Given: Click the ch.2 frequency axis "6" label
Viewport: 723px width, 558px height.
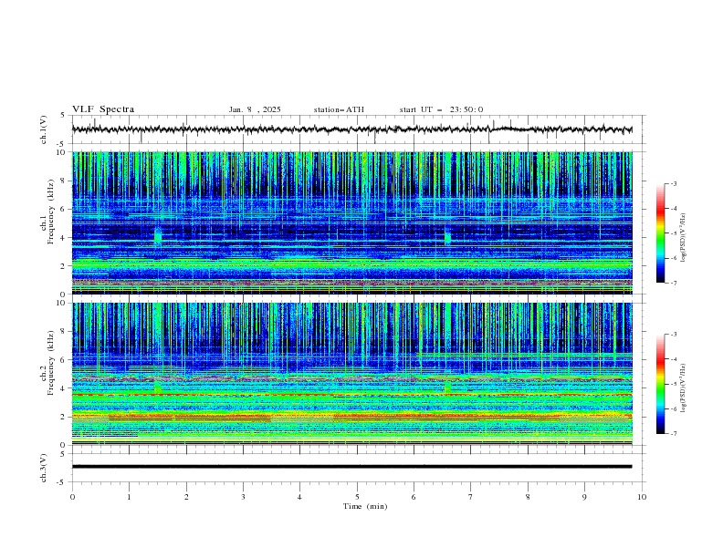Looking at the screenshot, I should pos(63,360).
